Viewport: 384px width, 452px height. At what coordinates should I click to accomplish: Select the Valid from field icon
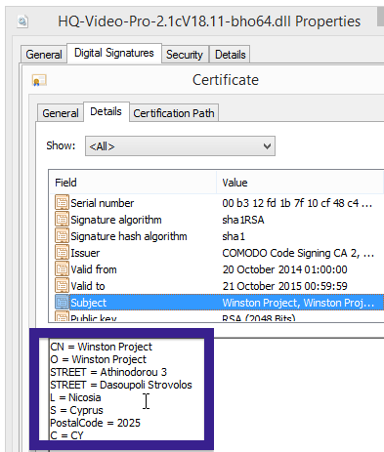(x=62, y=268)
